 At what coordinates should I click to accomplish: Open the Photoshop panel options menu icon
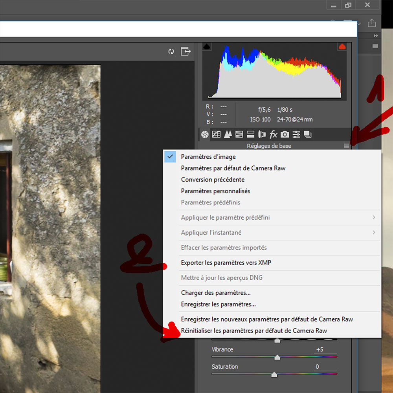coord(375,46)
